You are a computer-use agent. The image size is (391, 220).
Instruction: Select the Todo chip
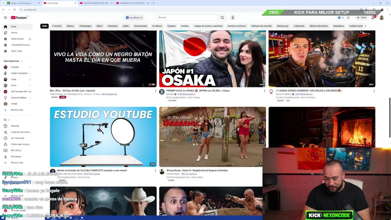pyautogui.click(x=45, y=26)
